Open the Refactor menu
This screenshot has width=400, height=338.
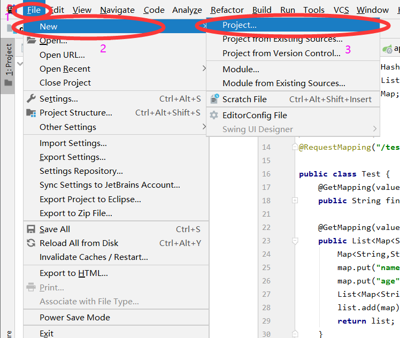point(227,10)
